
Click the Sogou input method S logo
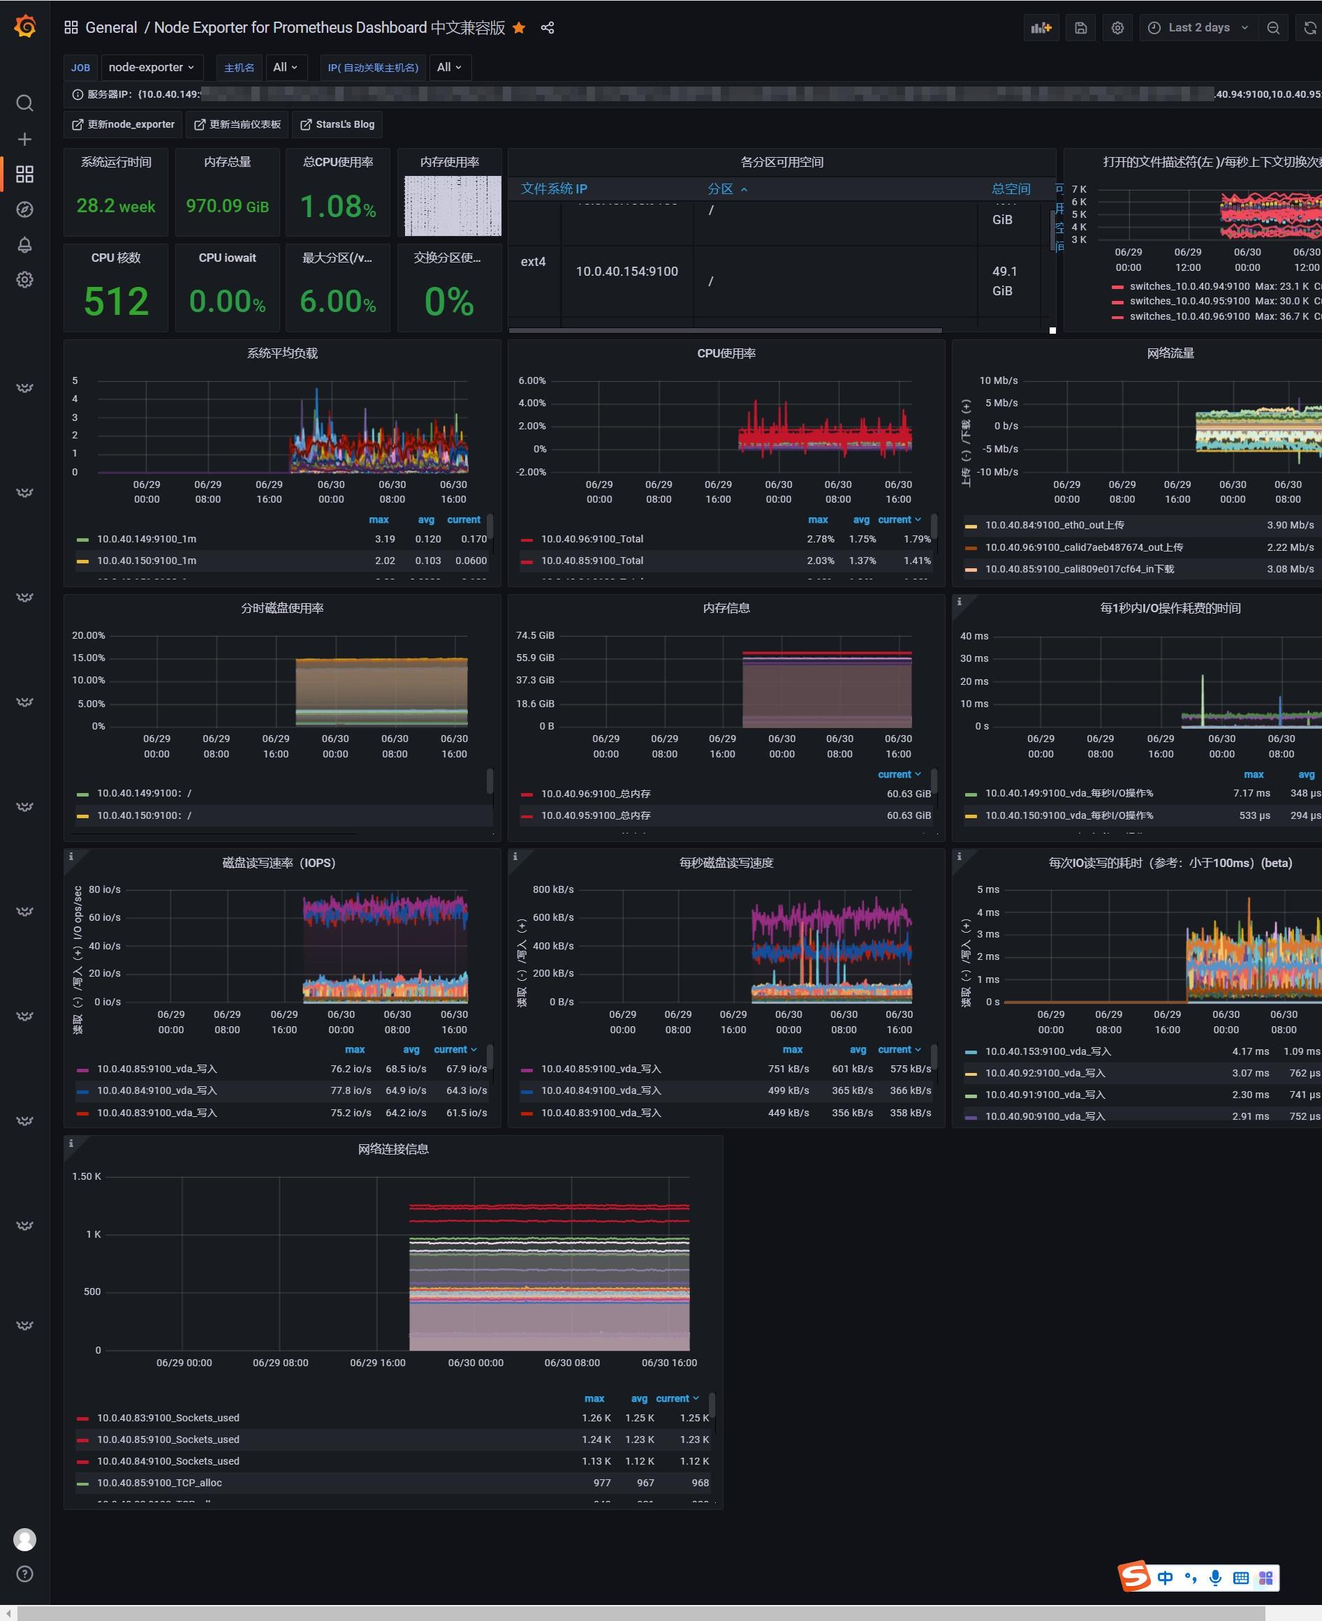pos(1134,1576)
